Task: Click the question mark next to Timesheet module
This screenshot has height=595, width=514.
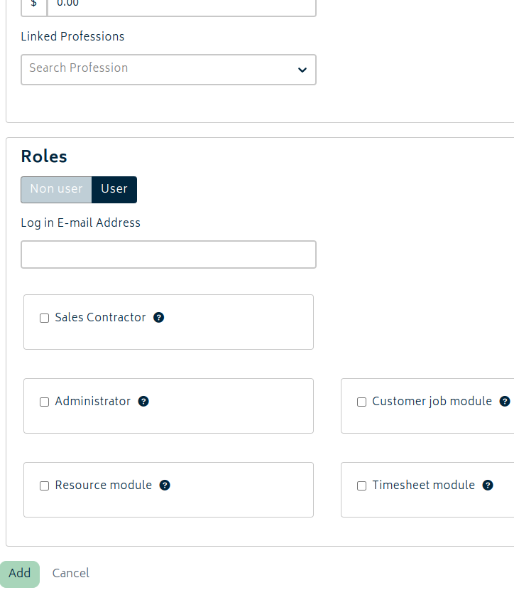Action: coord(488,486)
